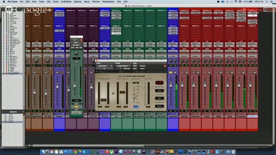Select the Vocal Aux track name
This screenshot has width=276, height=155.
[x=173, y=116]
